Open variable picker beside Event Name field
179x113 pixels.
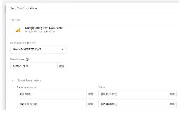tap(62, 66)
